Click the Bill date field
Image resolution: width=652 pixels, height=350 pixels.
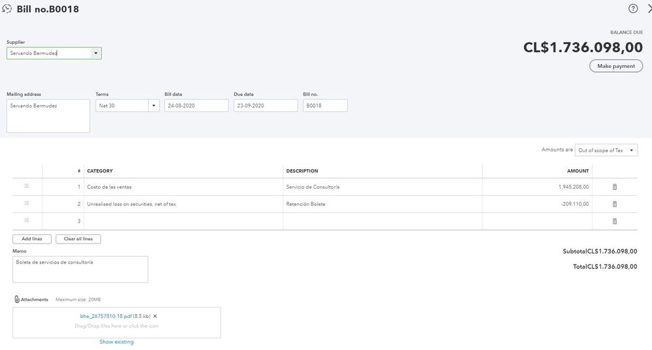click(x=196, y=105)
